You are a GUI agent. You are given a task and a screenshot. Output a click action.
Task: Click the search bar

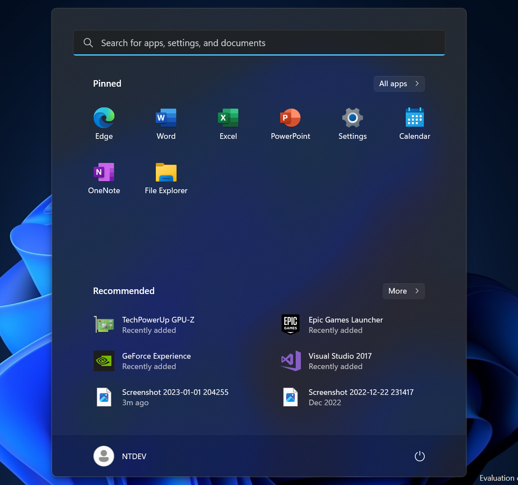click(259, 43)
